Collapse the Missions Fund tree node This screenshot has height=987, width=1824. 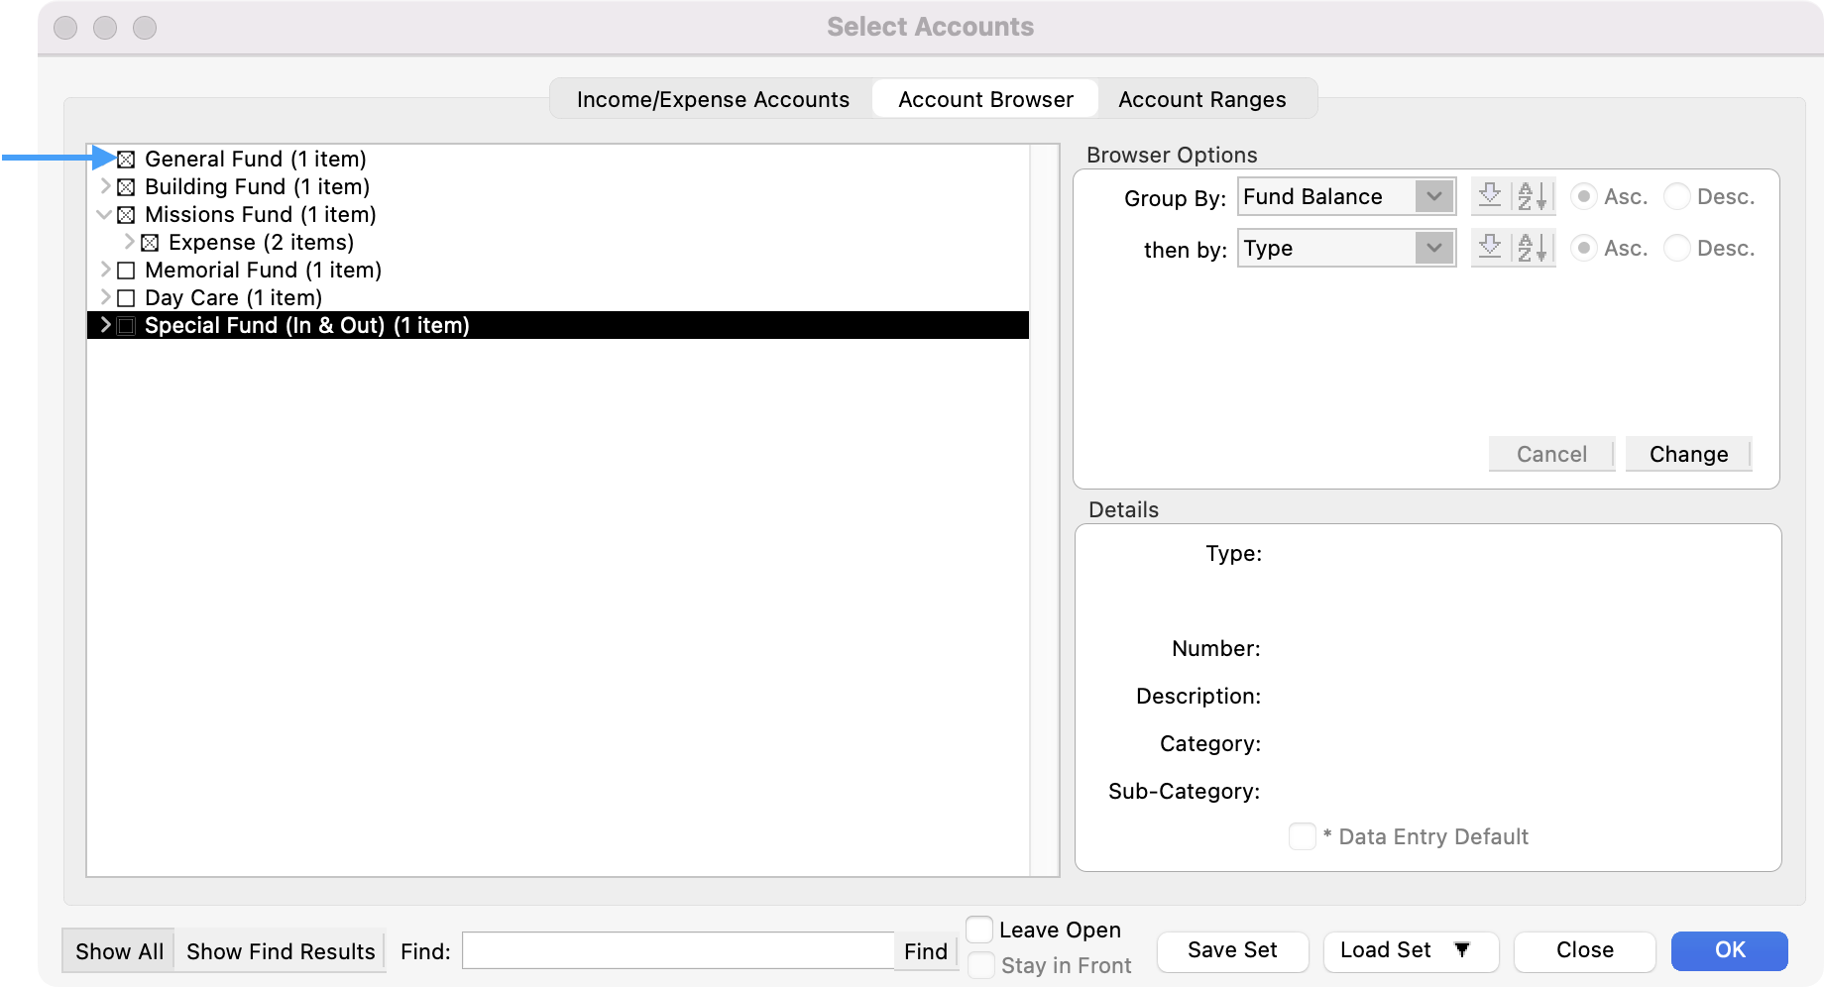point(104,215)
